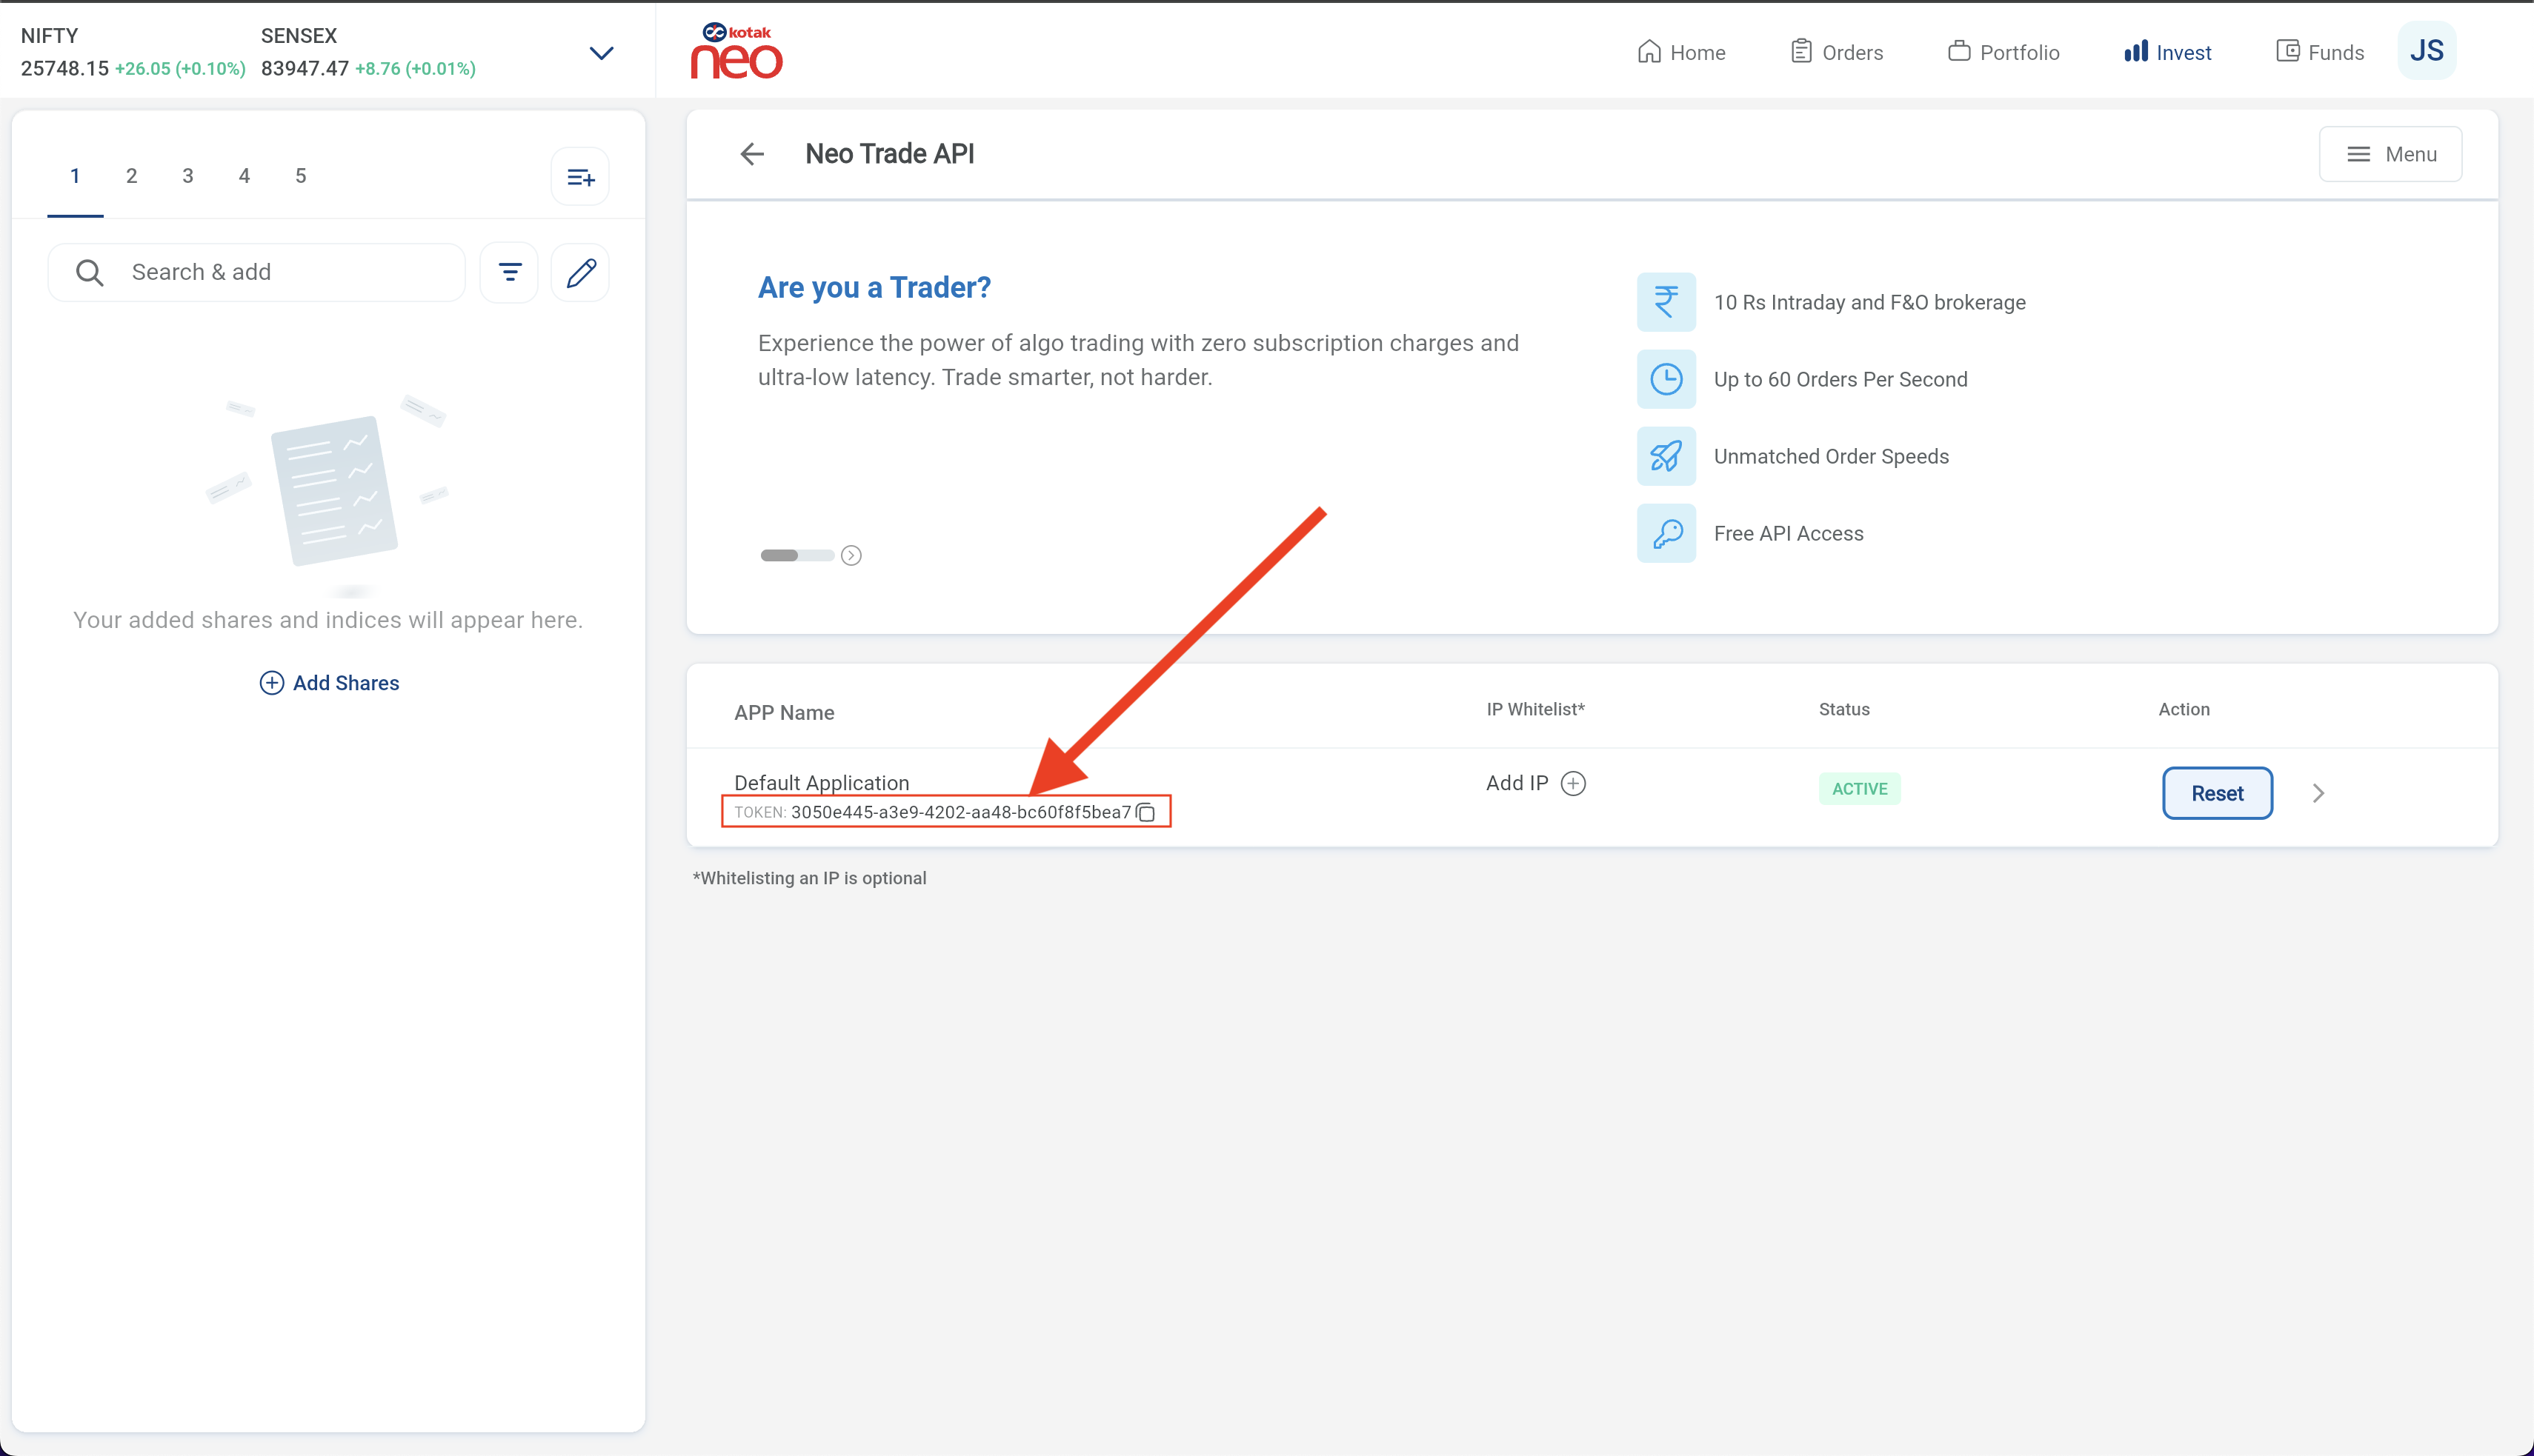Viewport: 2534px width, 1456px height.
Task: Click the clock Orders Per Second icon
Action: (1666, 379)
